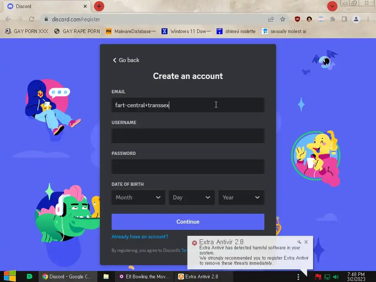Viewport: 376px width, 282px height.
Task: Expand the Year dropdown
Action: pyautogui.click(x=242, y=197)
